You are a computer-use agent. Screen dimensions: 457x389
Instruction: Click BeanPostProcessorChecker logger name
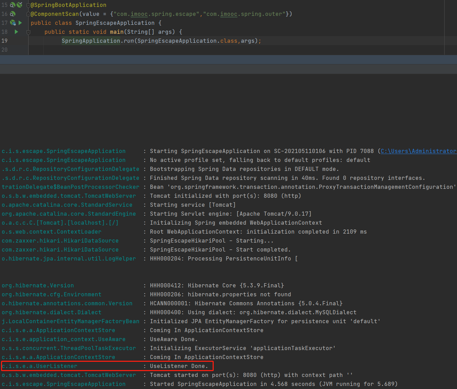tap(70, 187)
